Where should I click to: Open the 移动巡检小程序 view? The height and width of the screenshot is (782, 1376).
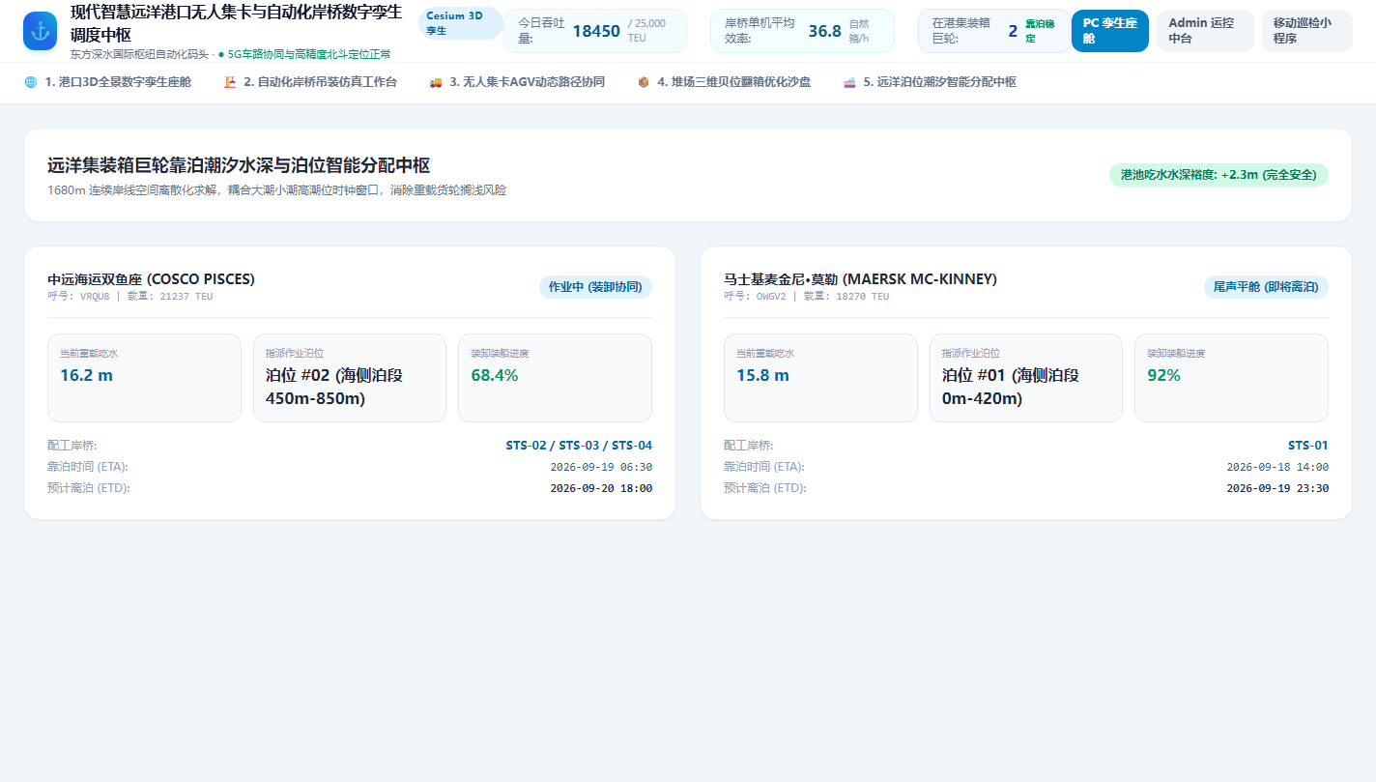1307,31
